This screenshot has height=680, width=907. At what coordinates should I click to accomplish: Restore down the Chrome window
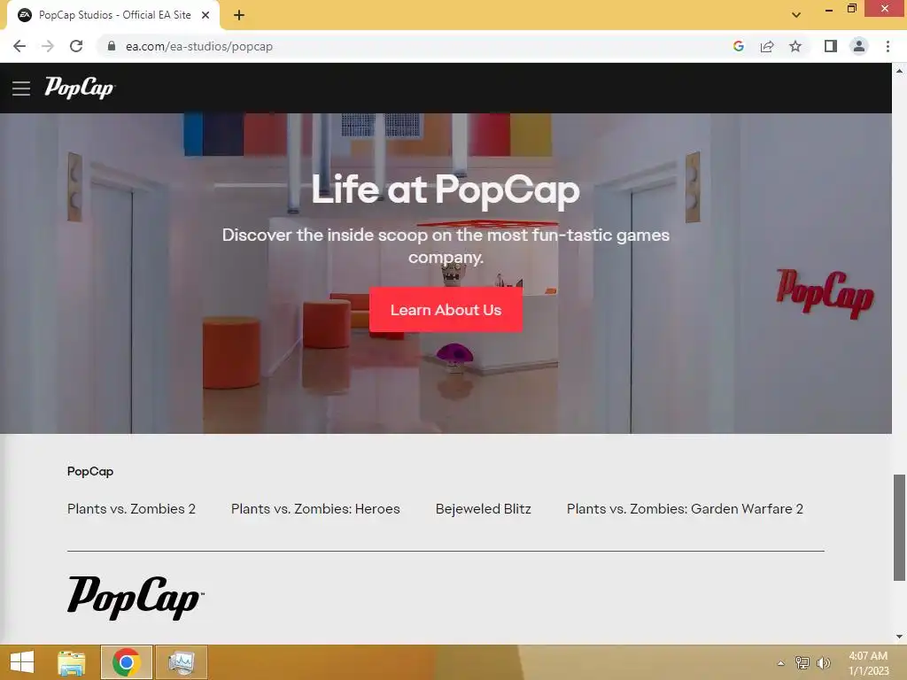coord(852,8)
